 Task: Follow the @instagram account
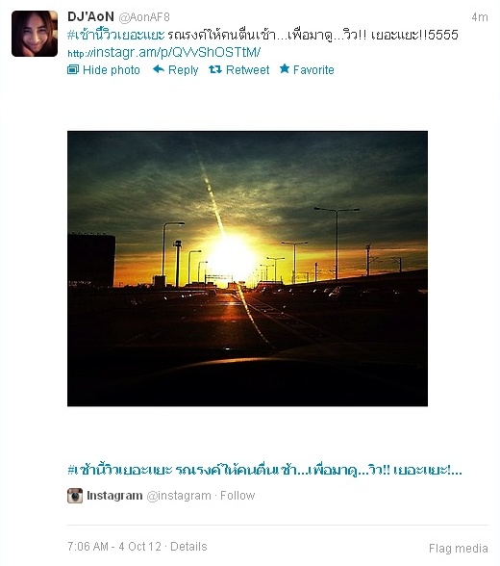click(237, 496)
